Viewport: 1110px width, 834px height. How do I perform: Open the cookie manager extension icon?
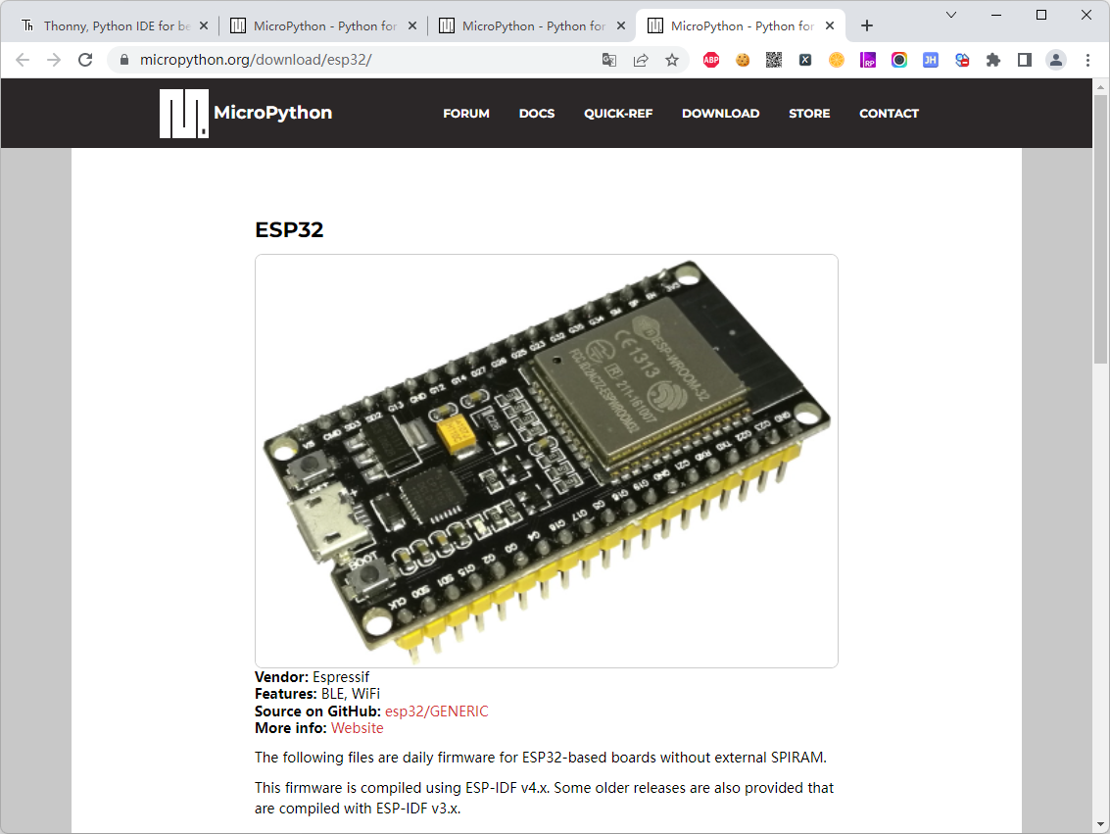[743, 60]
